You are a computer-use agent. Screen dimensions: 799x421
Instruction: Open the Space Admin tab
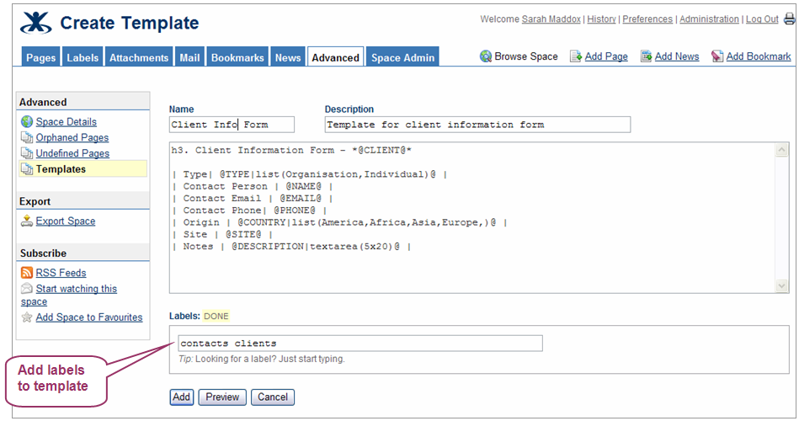tap(402, 57)
